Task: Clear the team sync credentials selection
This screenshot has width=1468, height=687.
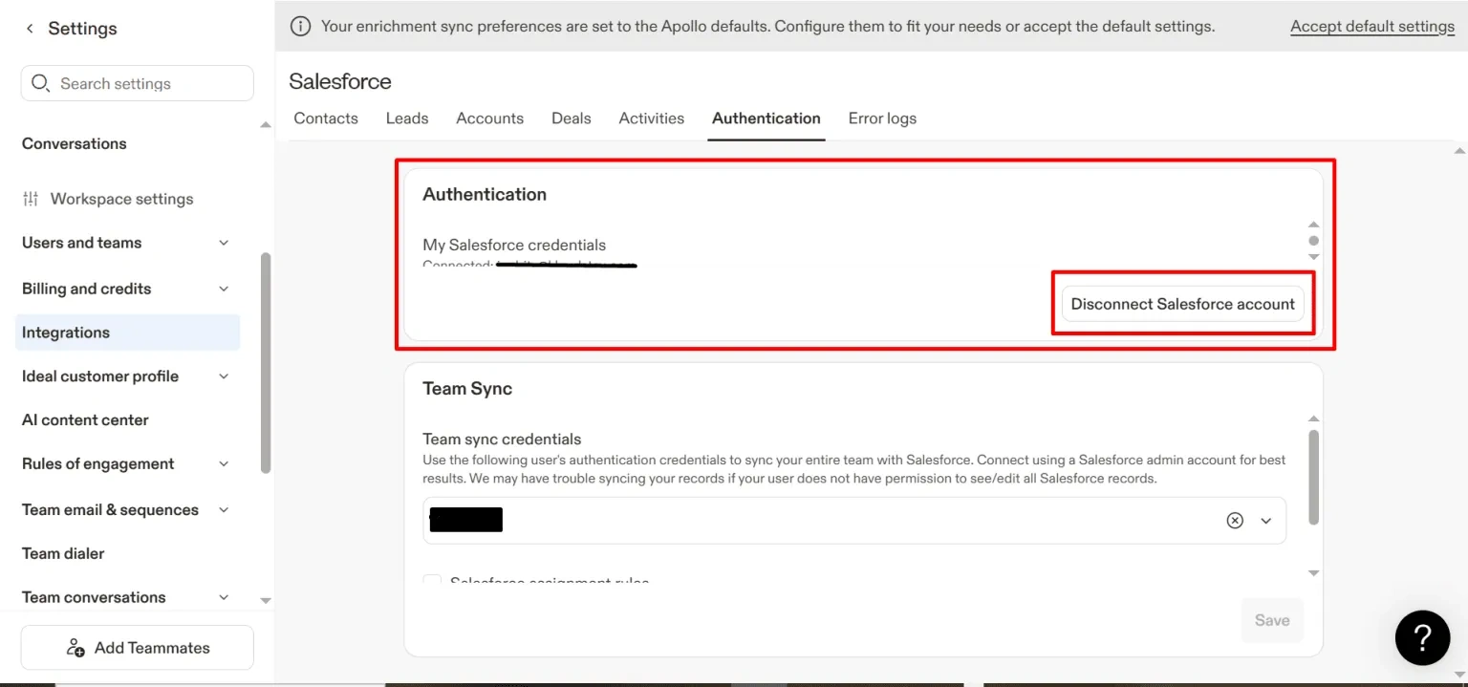Action: point(1235,521)
